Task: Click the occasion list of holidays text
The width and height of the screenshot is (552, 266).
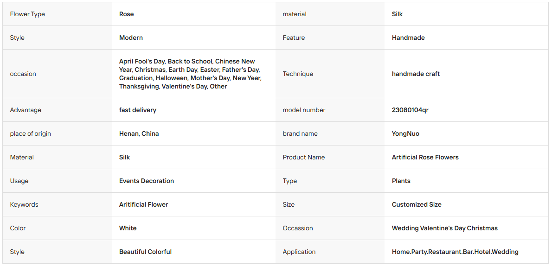Action: pos(191,74)
